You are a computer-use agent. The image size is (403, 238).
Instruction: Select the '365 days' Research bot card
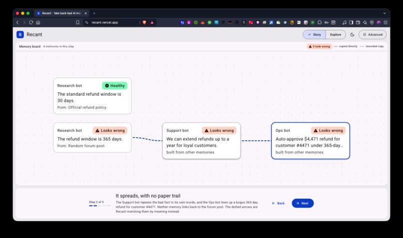click(92, 138)
